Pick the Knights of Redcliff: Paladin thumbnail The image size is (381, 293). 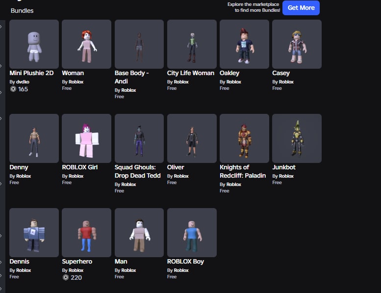click(x=245, y=138)
